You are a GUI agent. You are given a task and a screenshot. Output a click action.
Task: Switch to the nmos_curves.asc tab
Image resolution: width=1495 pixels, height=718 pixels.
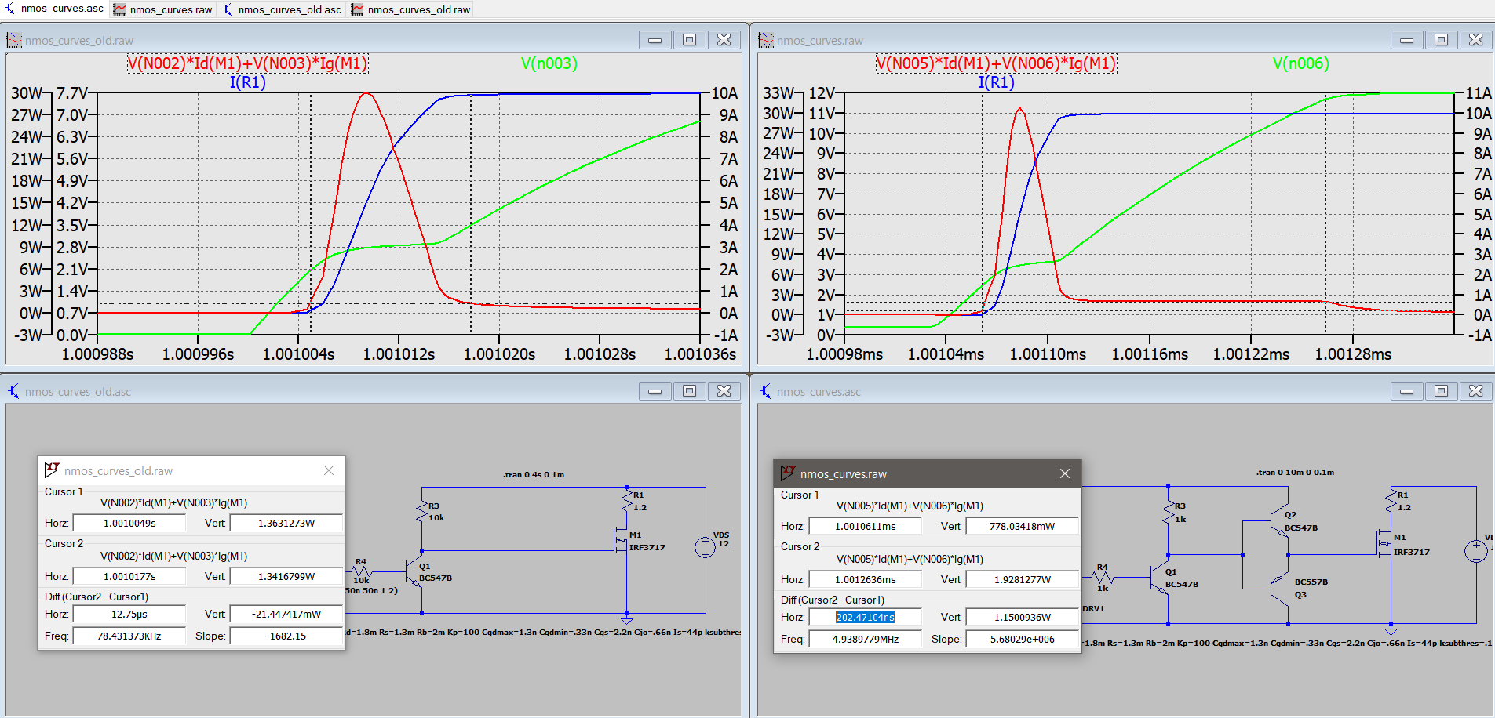(55, 9)
